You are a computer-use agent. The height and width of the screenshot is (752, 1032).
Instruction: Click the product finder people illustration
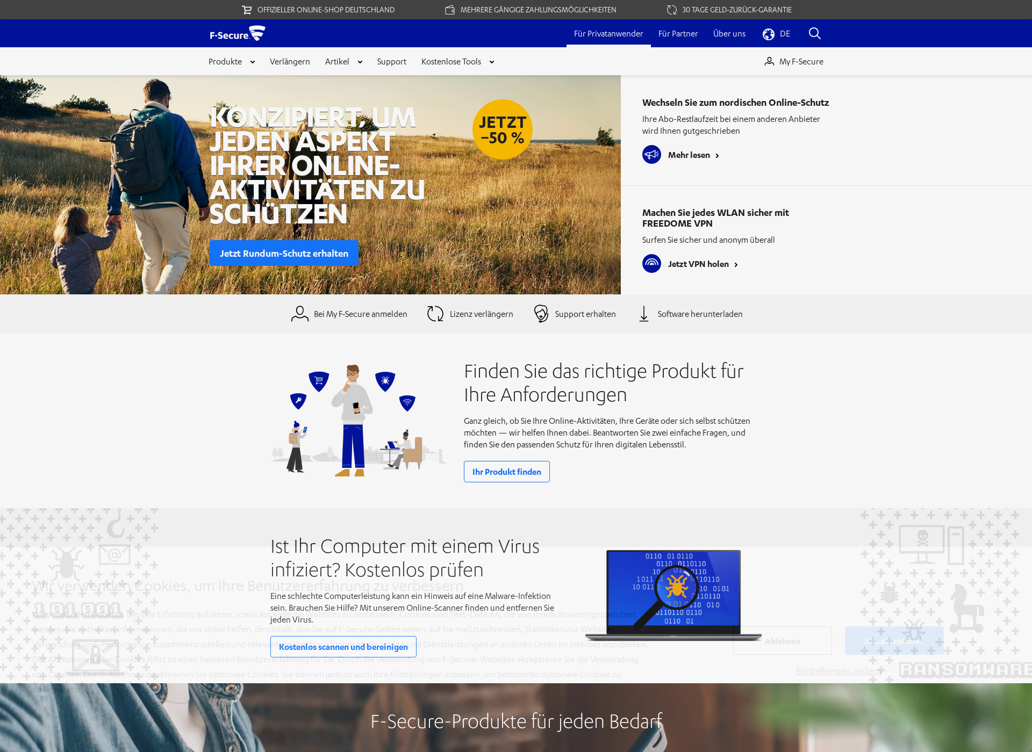358,421
